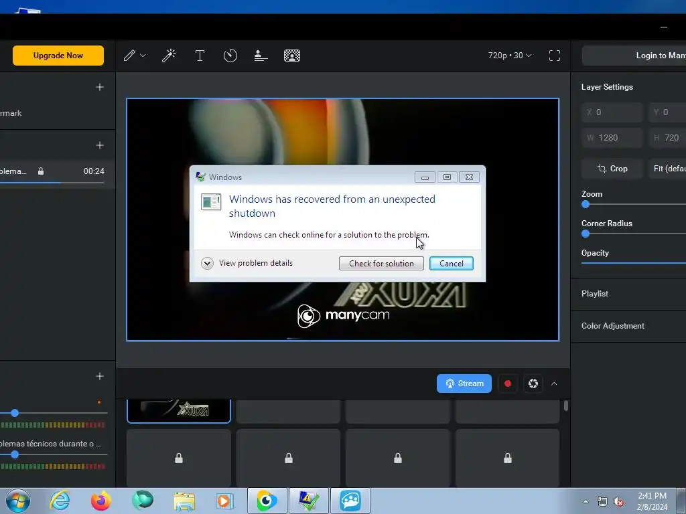
Task: Click Cancel in the Windows dialog
Action: pos(451,263)
